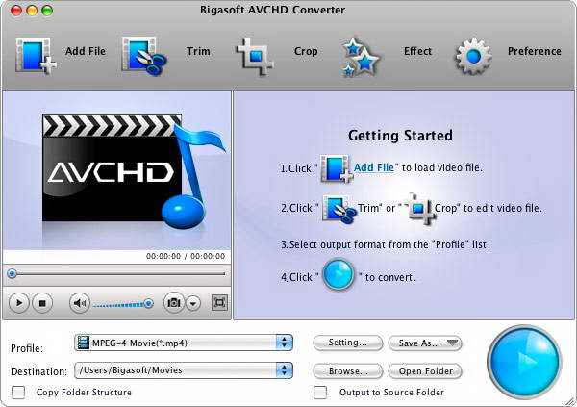Click the Add File filmstrip icon in toolbar
Screen dimensions: 577x407
[36, 56]
